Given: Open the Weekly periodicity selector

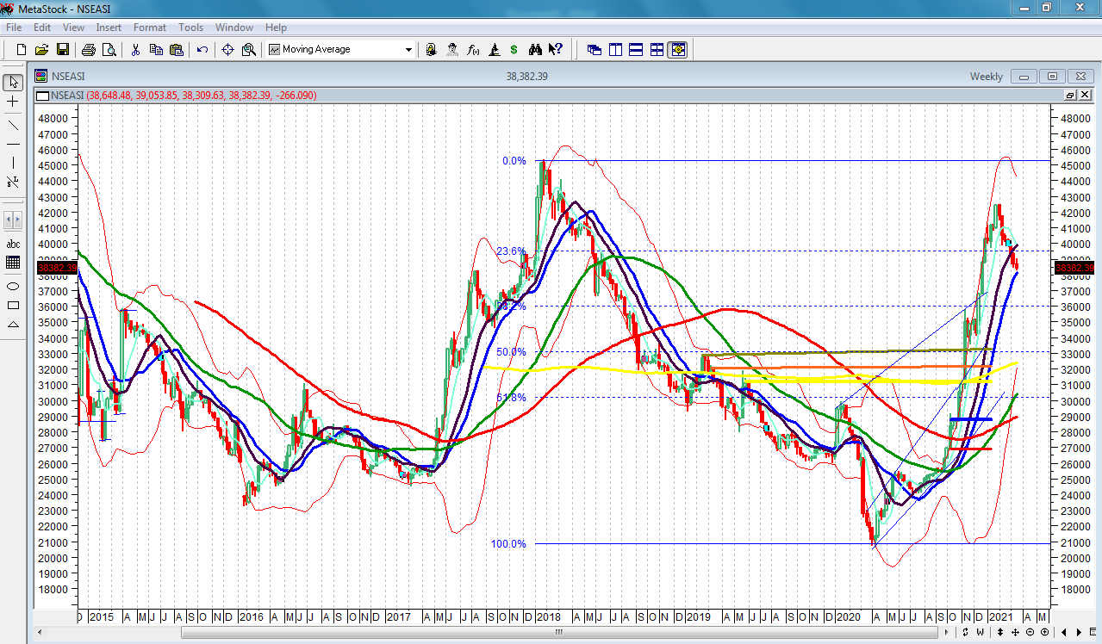Looking at the screenshot, I should (x=986, y=77).
